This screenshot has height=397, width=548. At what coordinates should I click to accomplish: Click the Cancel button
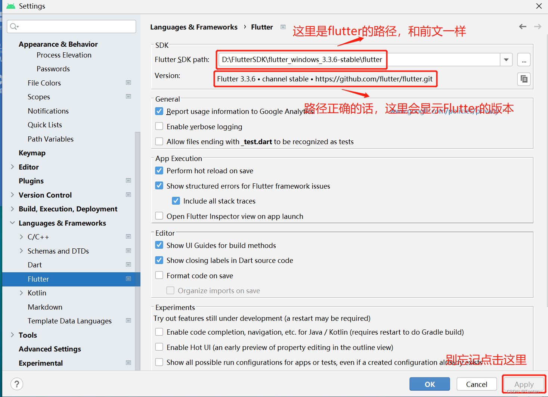click(x=477, y=384)
